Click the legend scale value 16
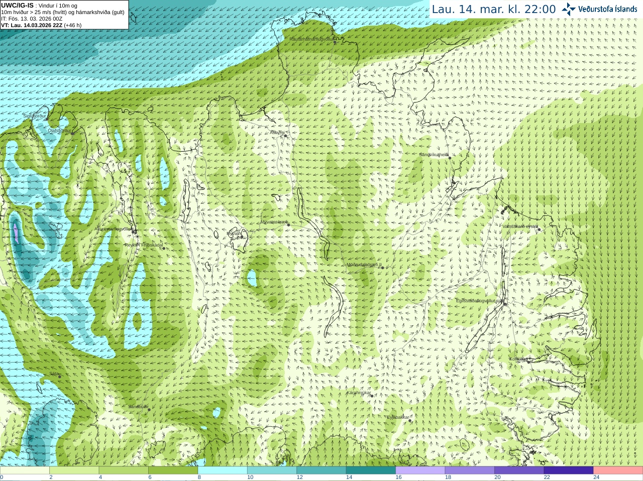 [x=398, y=477]
